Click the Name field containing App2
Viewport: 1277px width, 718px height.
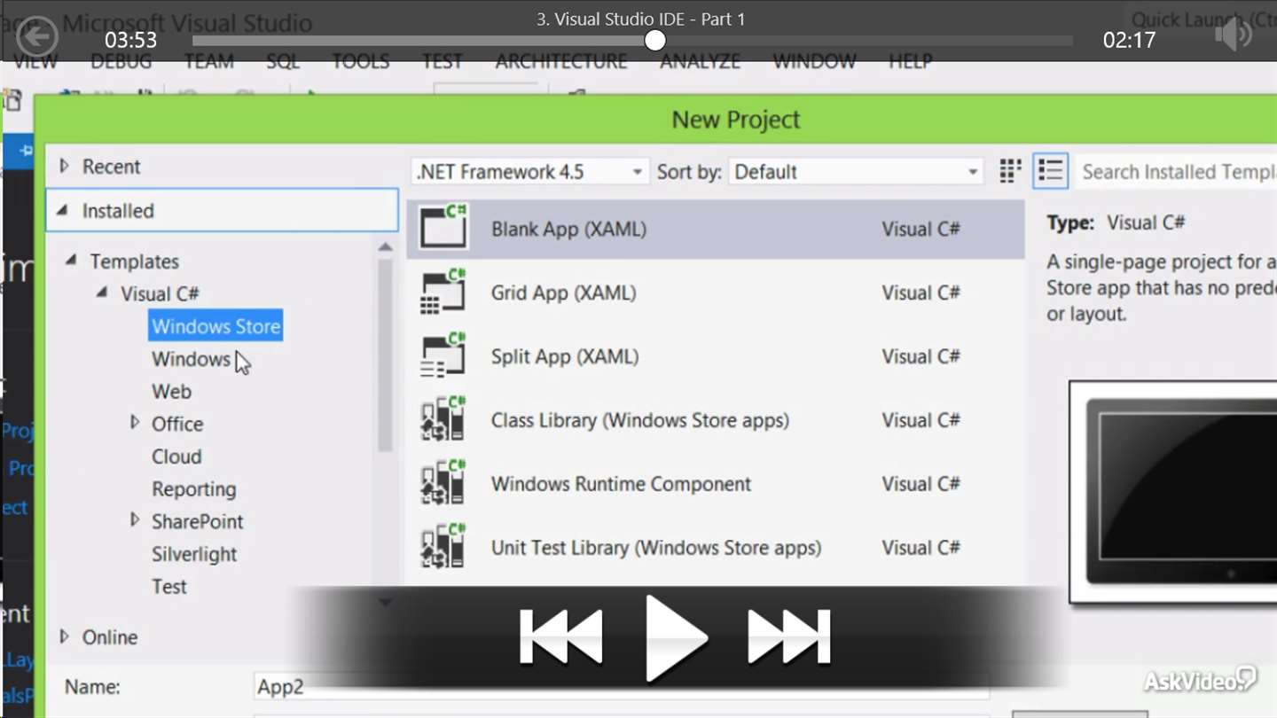621,687
